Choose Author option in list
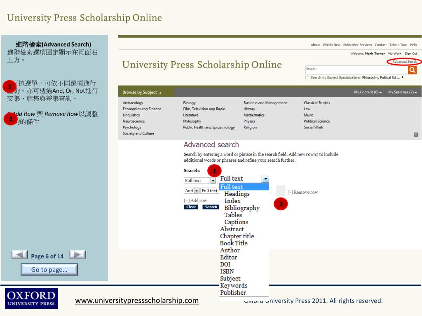Viewport: 422px width, 316px height. click(230, 250)
